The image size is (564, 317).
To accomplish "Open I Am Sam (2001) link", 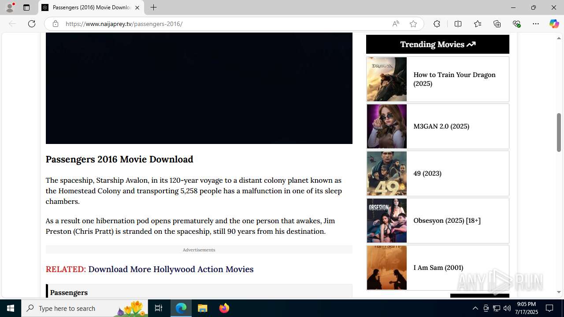I will click(438, 268).
